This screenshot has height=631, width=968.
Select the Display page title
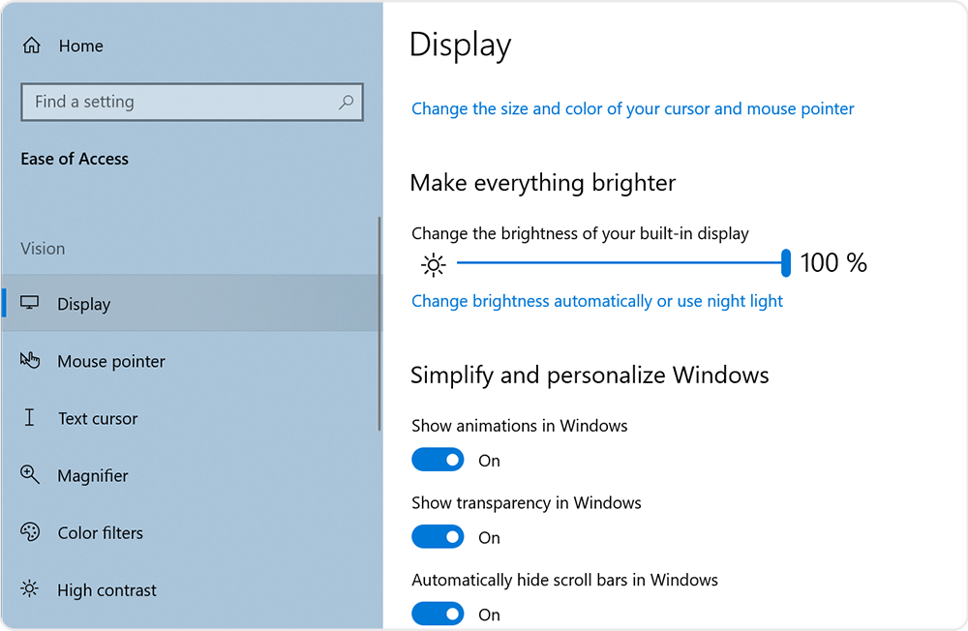point(459,45)
